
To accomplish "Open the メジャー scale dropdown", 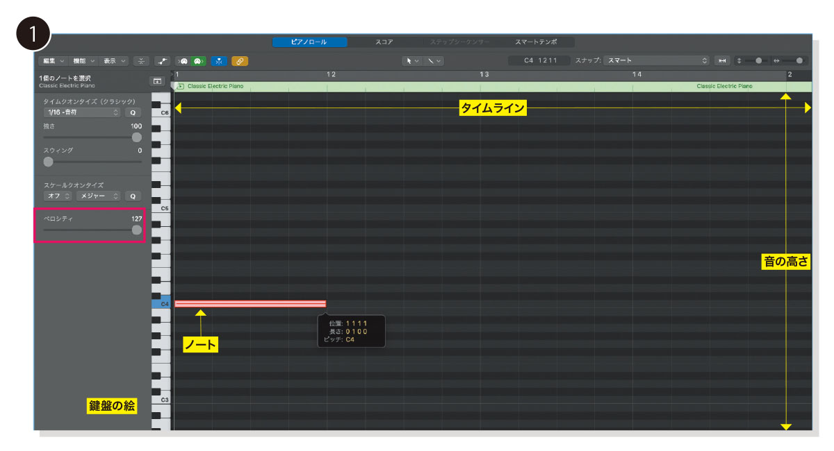I will click(x=99, y=196).
